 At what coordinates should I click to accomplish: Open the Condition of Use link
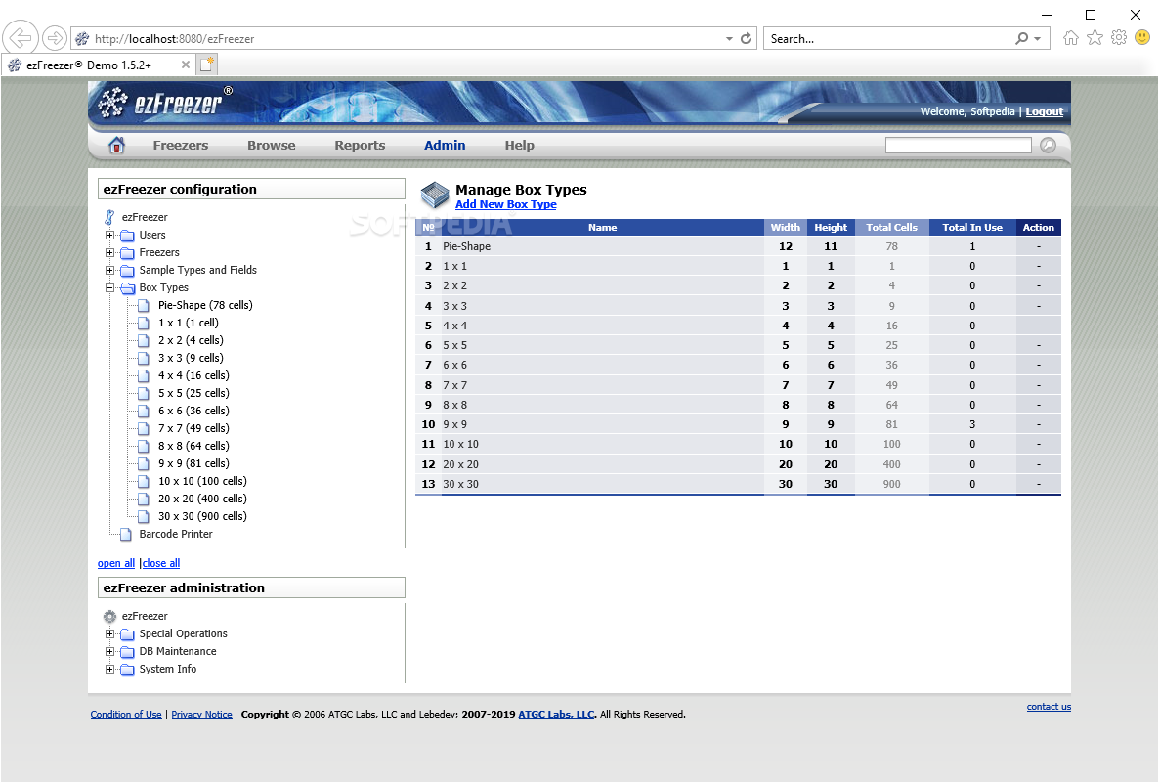126,715
